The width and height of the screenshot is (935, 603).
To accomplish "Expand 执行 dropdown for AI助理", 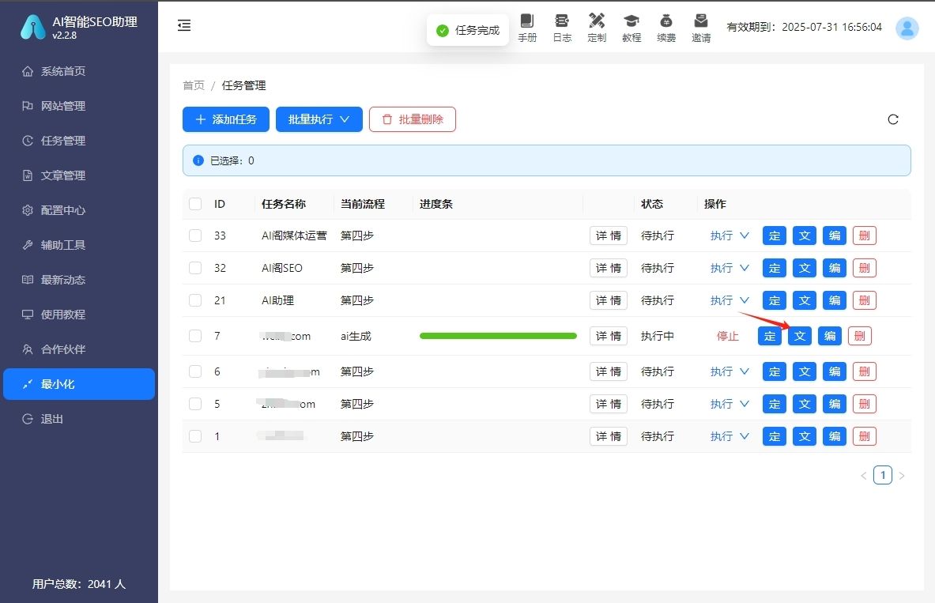I will pyautogui.click(x=730, y=300).
